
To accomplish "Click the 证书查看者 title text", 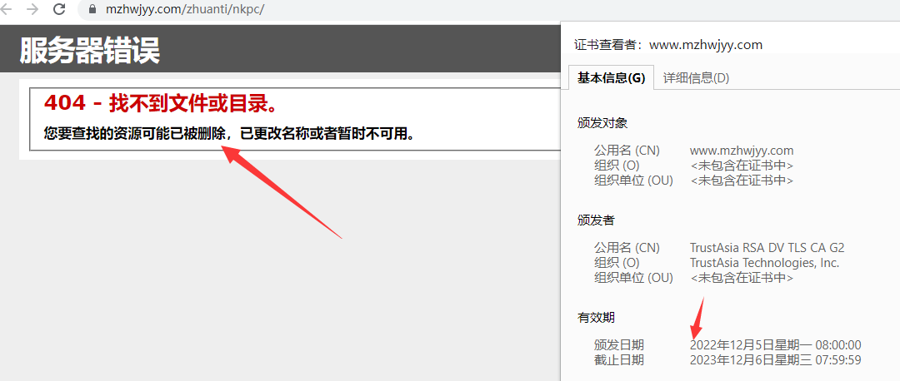I will point(668,45).
